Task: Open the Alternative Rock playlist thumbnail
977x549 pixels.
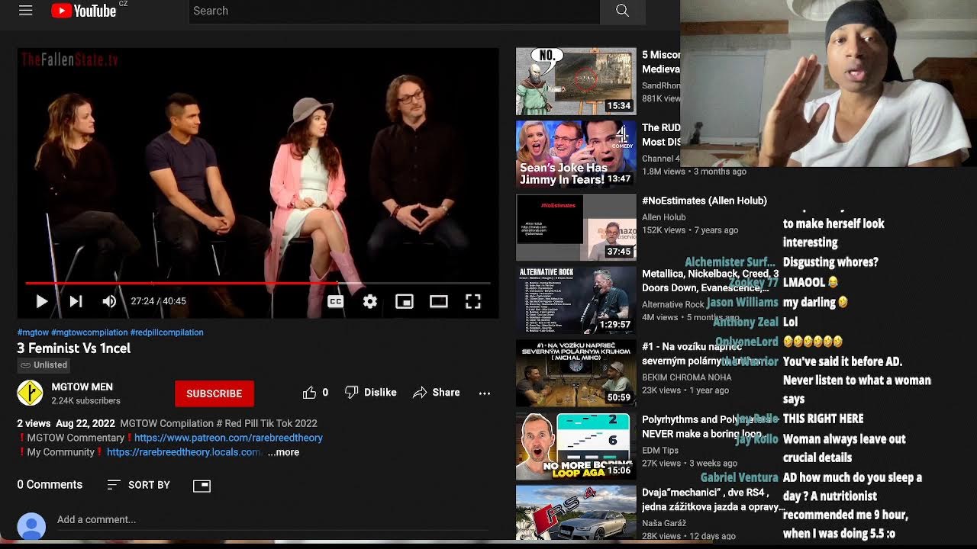Action: (576, 300)
